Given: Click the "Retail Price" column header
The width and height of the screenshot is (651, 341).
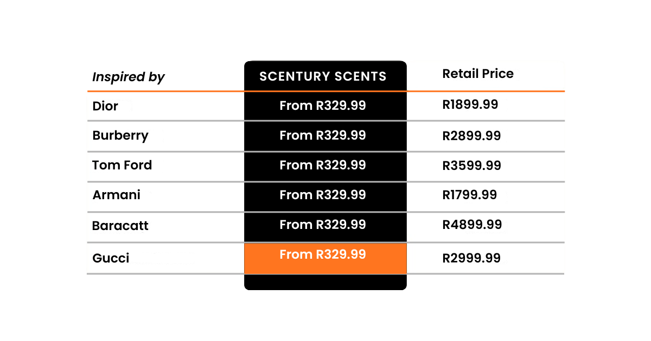Looking at the screenshot, I should point(478,74).
